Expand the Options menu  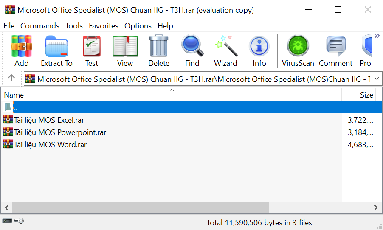(x=138, y=26)
